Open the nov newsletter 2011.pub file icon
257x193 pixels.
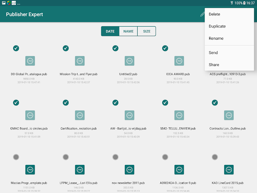(129, 169)
